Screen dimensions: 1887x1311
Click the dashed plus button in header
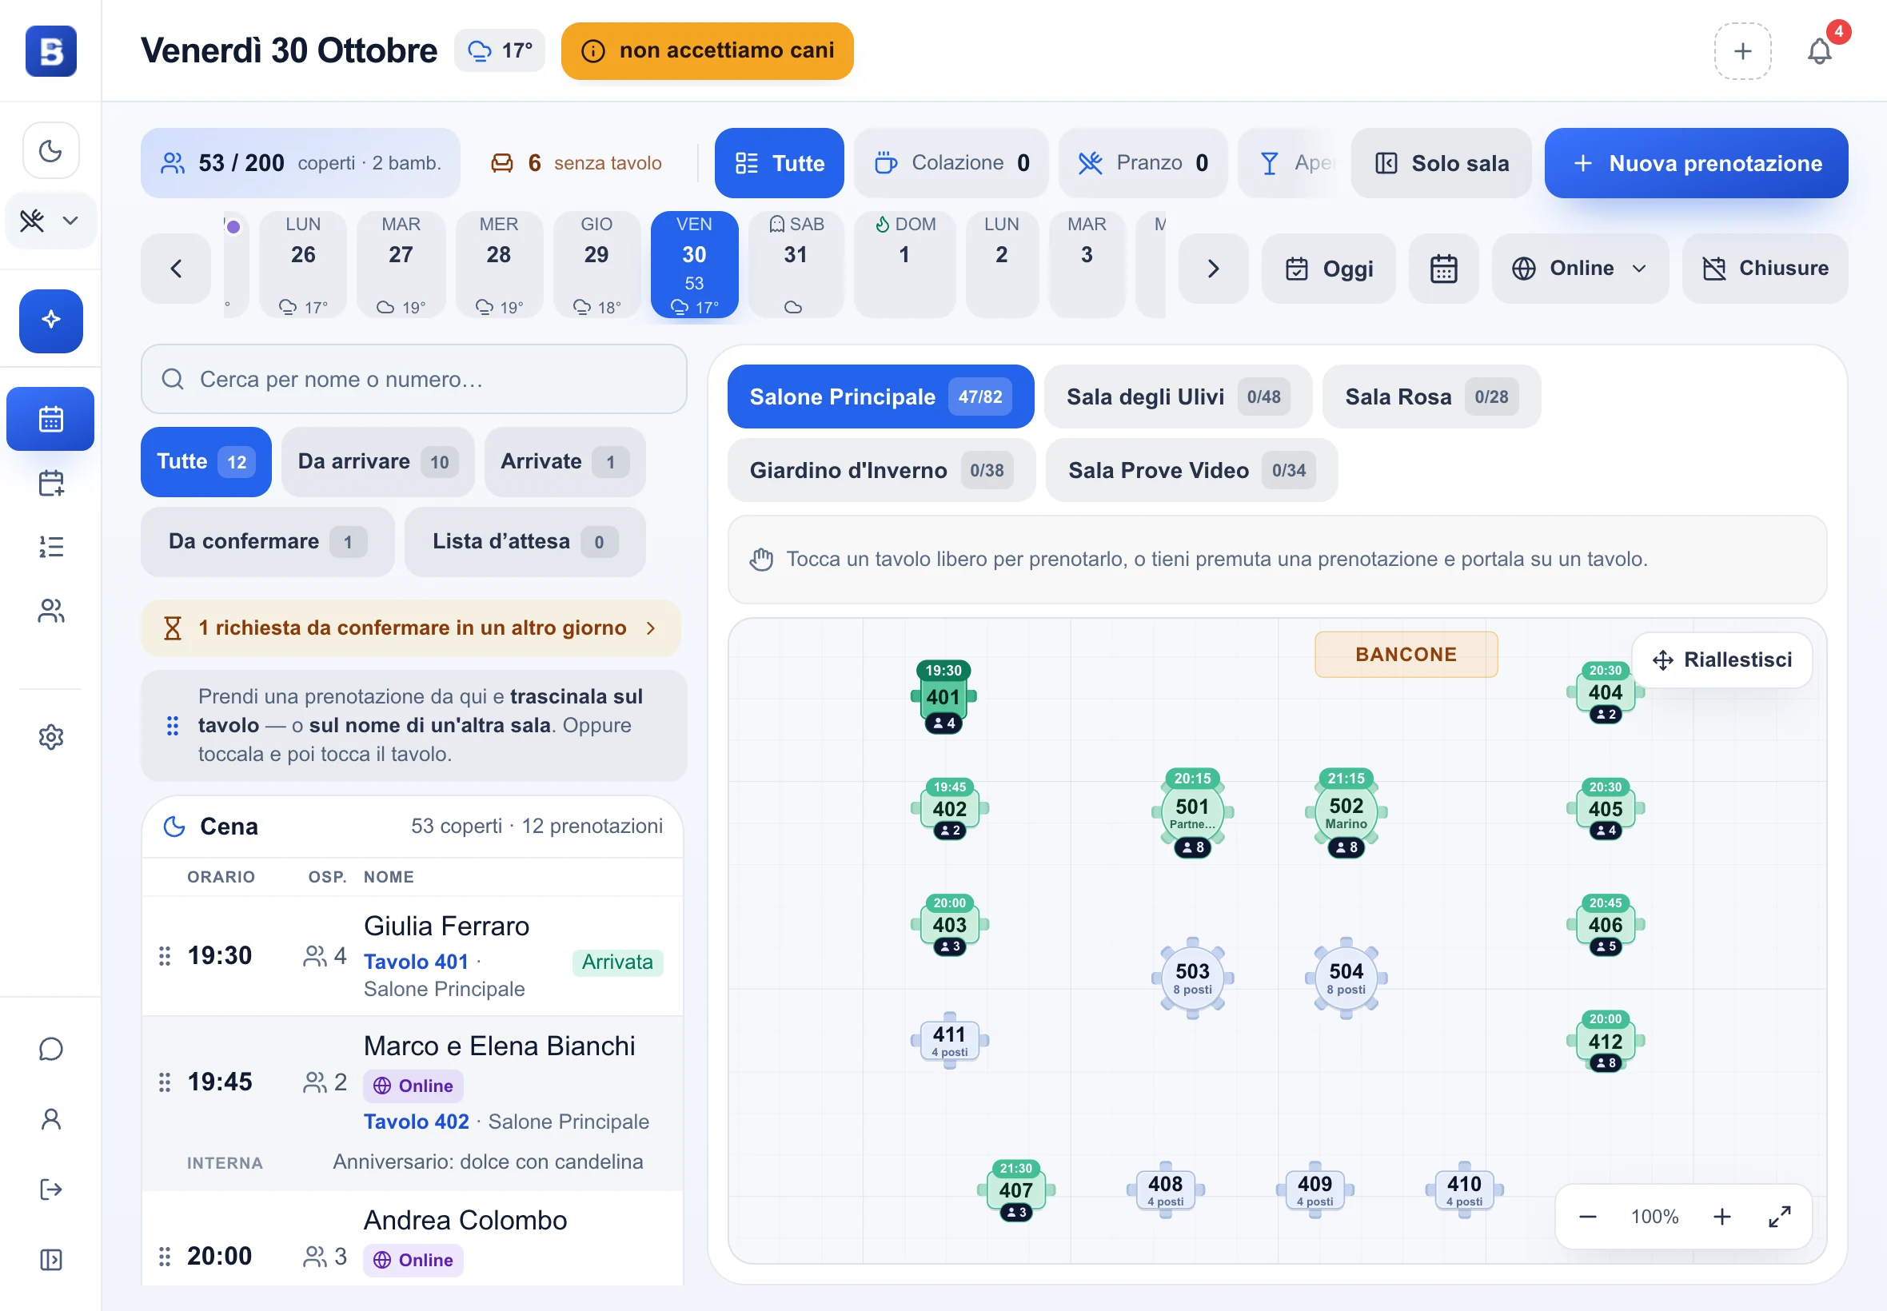[x=1742, y=51]
